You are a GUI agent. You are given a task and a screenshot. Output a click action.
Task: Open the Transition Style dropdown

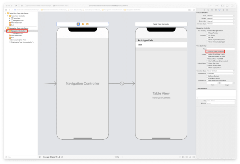(x=220, y=71)
